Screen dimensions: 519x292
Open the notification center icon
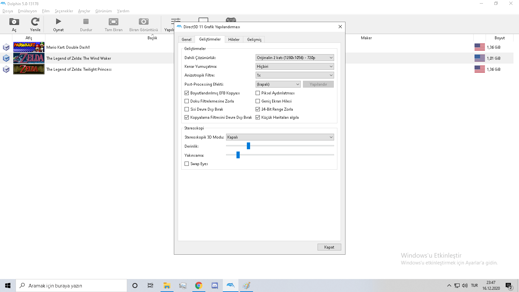click(509, 286)
